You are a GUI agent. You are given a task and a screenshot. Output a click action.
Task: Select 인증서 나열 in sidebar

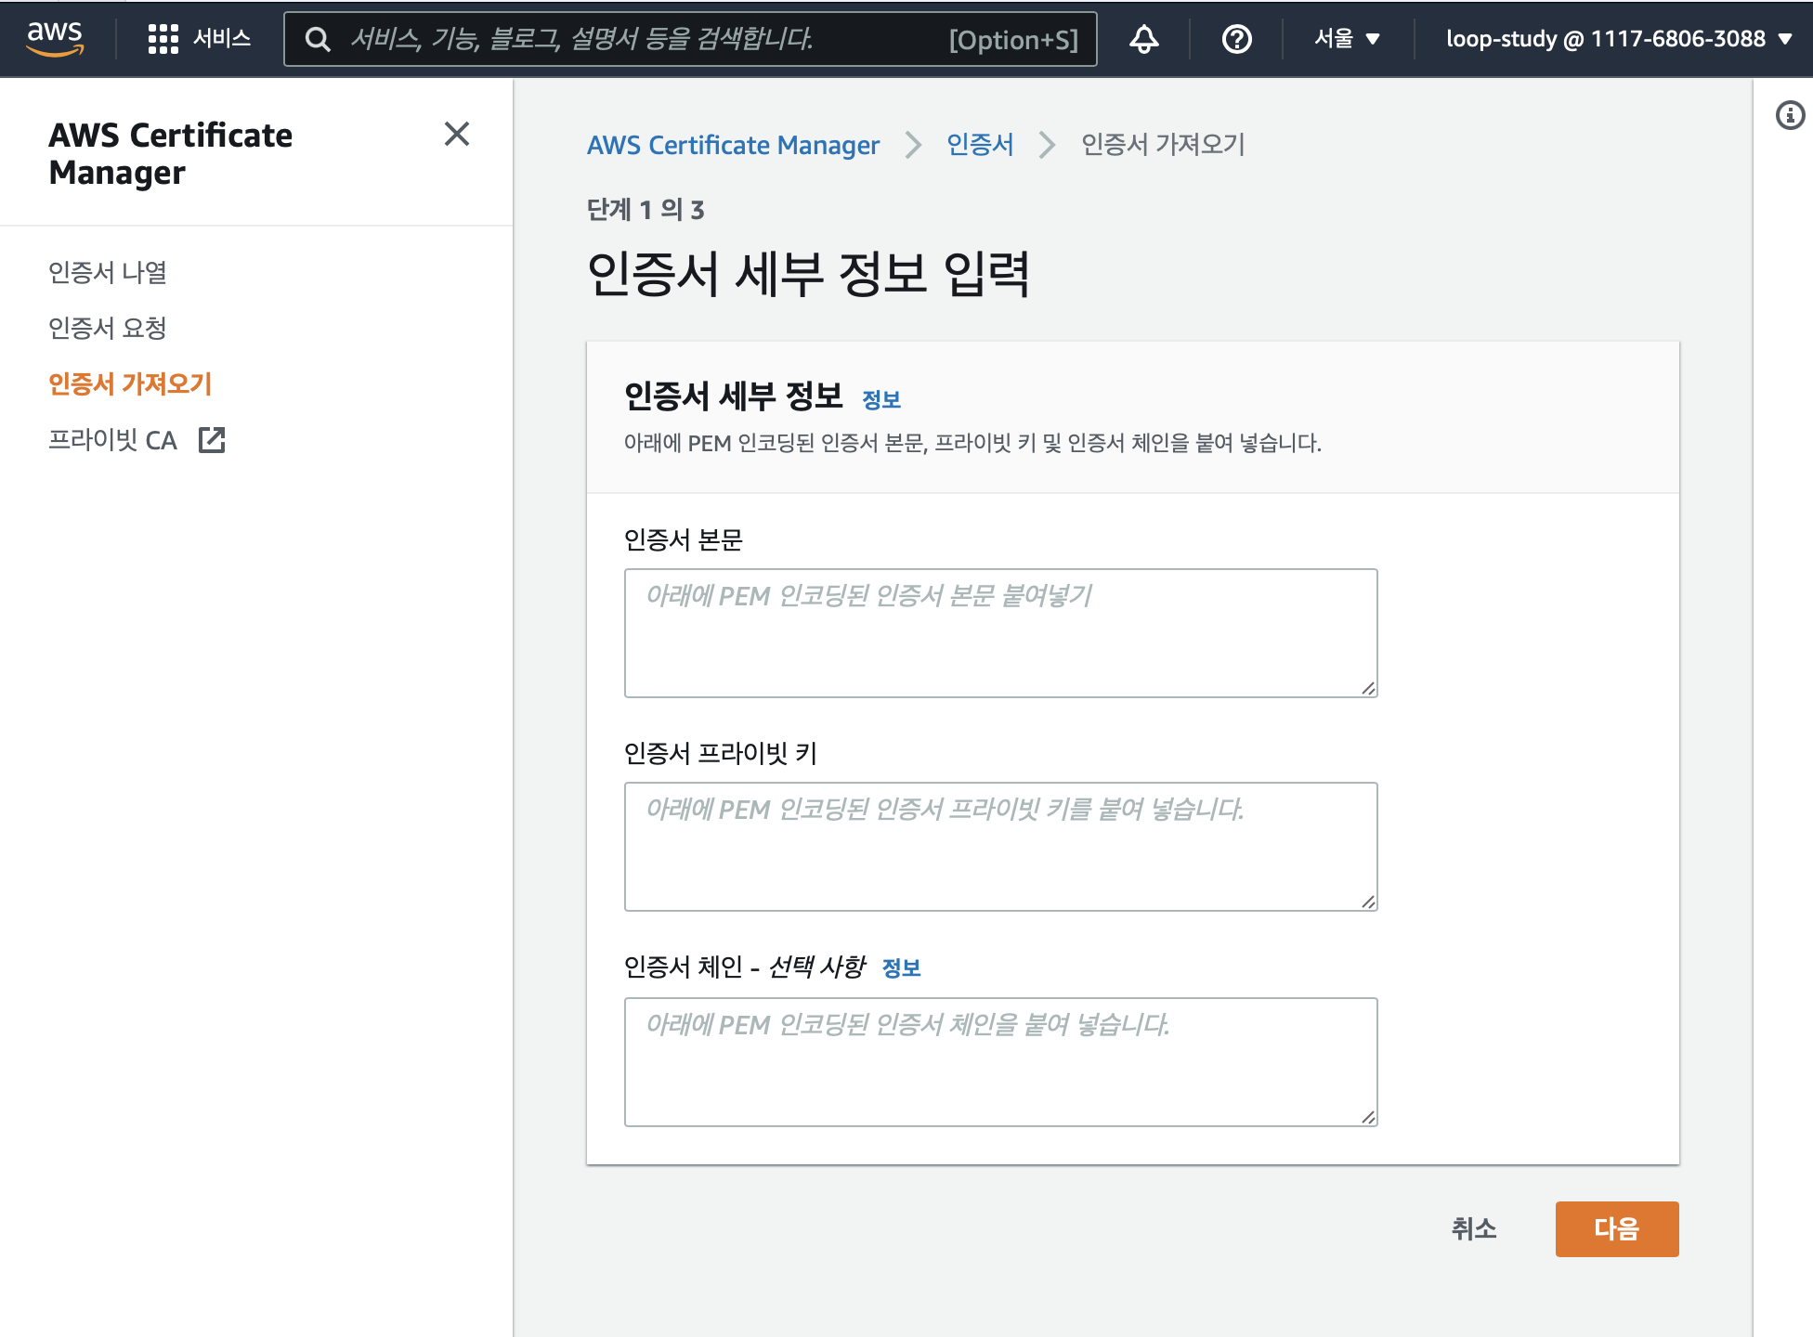tap(108, 272)
